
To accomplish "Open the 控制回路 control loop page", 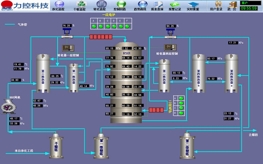I will (x=122, y=6).
